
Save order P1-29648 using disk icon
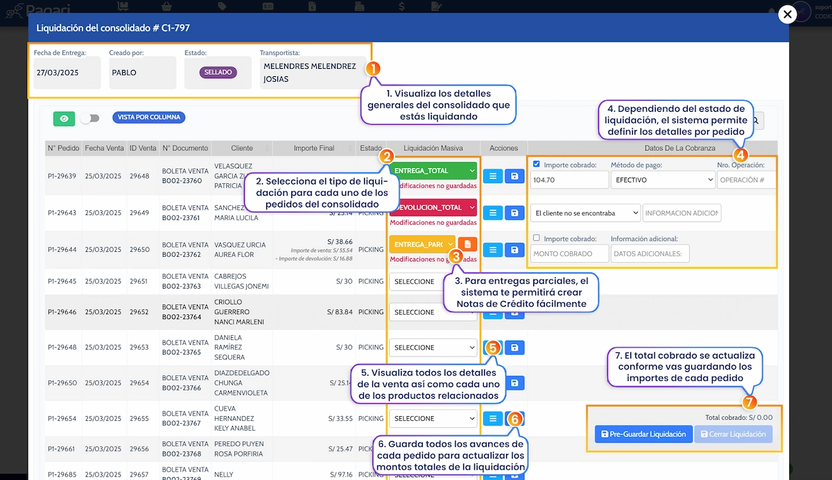[514, 348]
